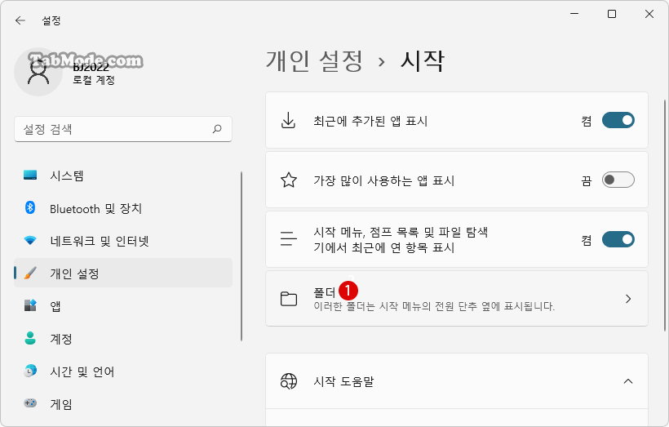Image resolution: width=669 pixels, height=427 pixels.
Task: Click the 앱 apps icon
Action: (x=30, y=305)
